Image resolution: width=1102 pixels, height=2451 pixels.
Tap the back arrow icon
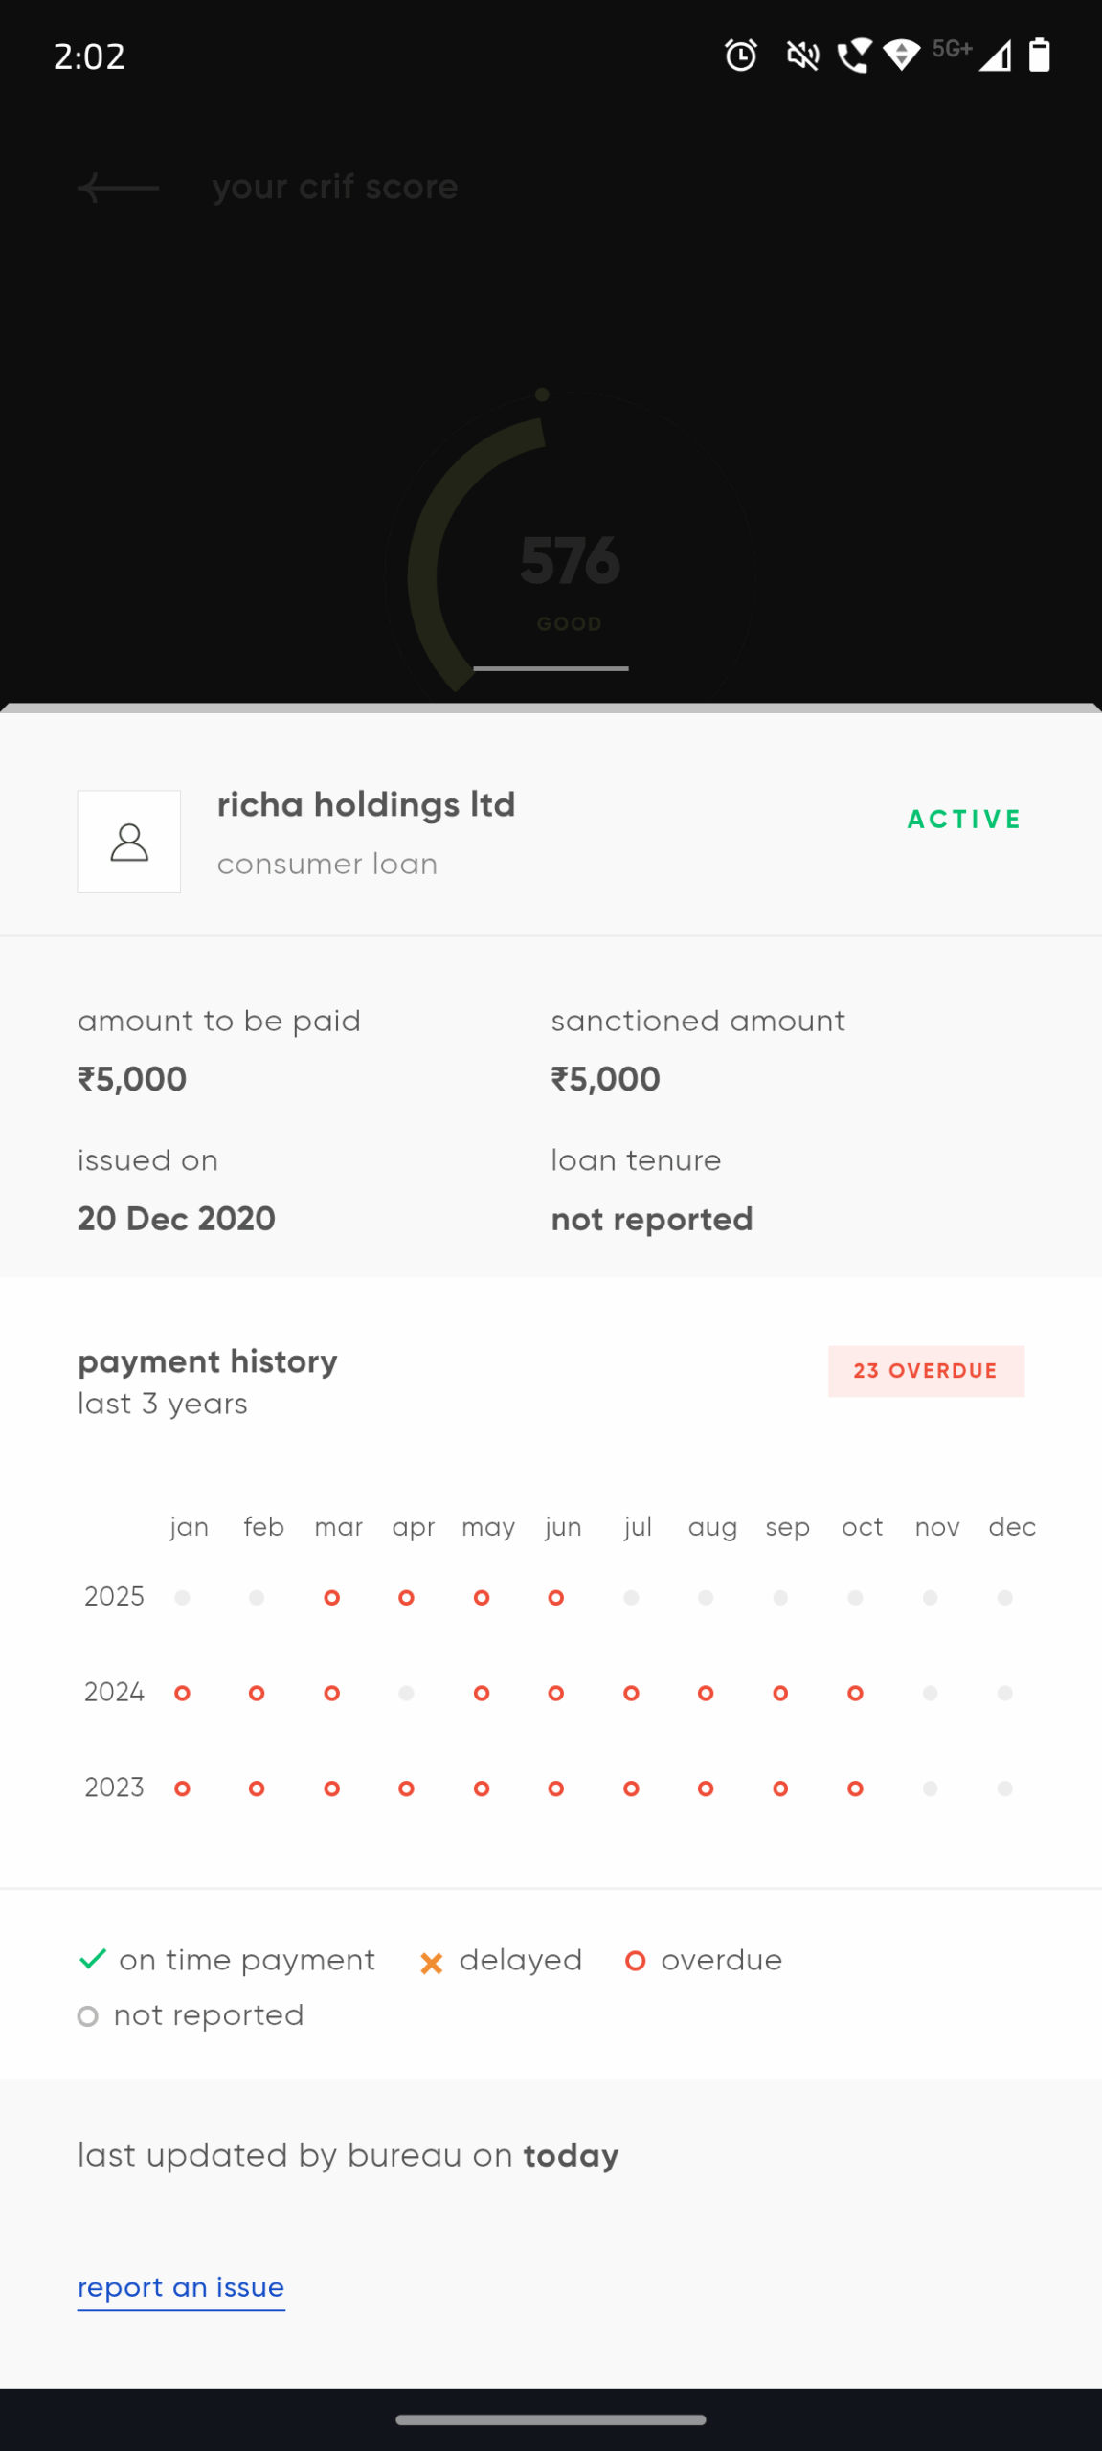click(118, 188)
